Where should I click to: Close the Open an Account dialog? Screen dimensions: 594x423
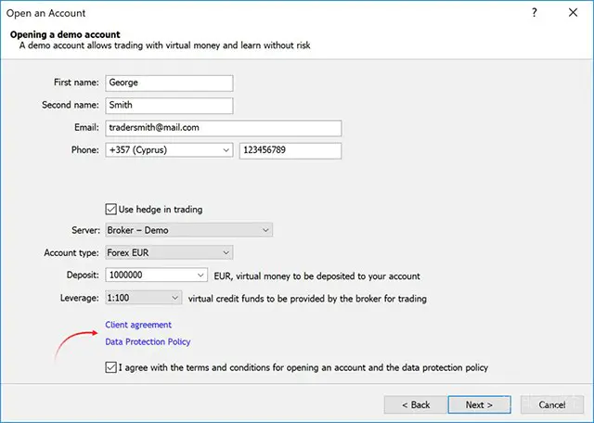[x=574, y=12]
